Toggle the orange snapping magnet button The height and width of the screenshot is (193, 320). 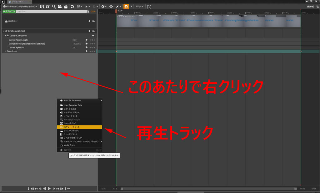tap(126, 7)
